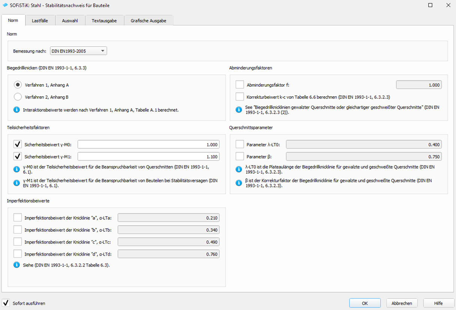Click α-LTc value field 0.490
This screenshot has width=456, height=310.
click(x=169, y=242)
